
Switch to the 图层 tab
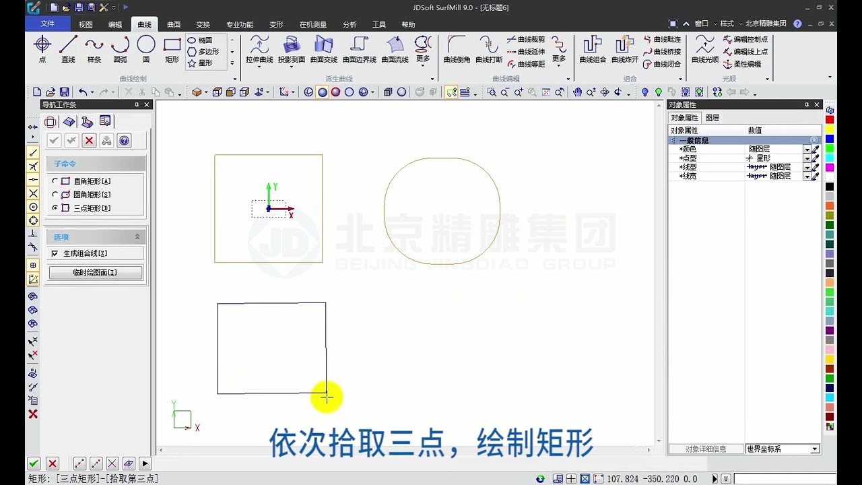click(x=712, y=118)
